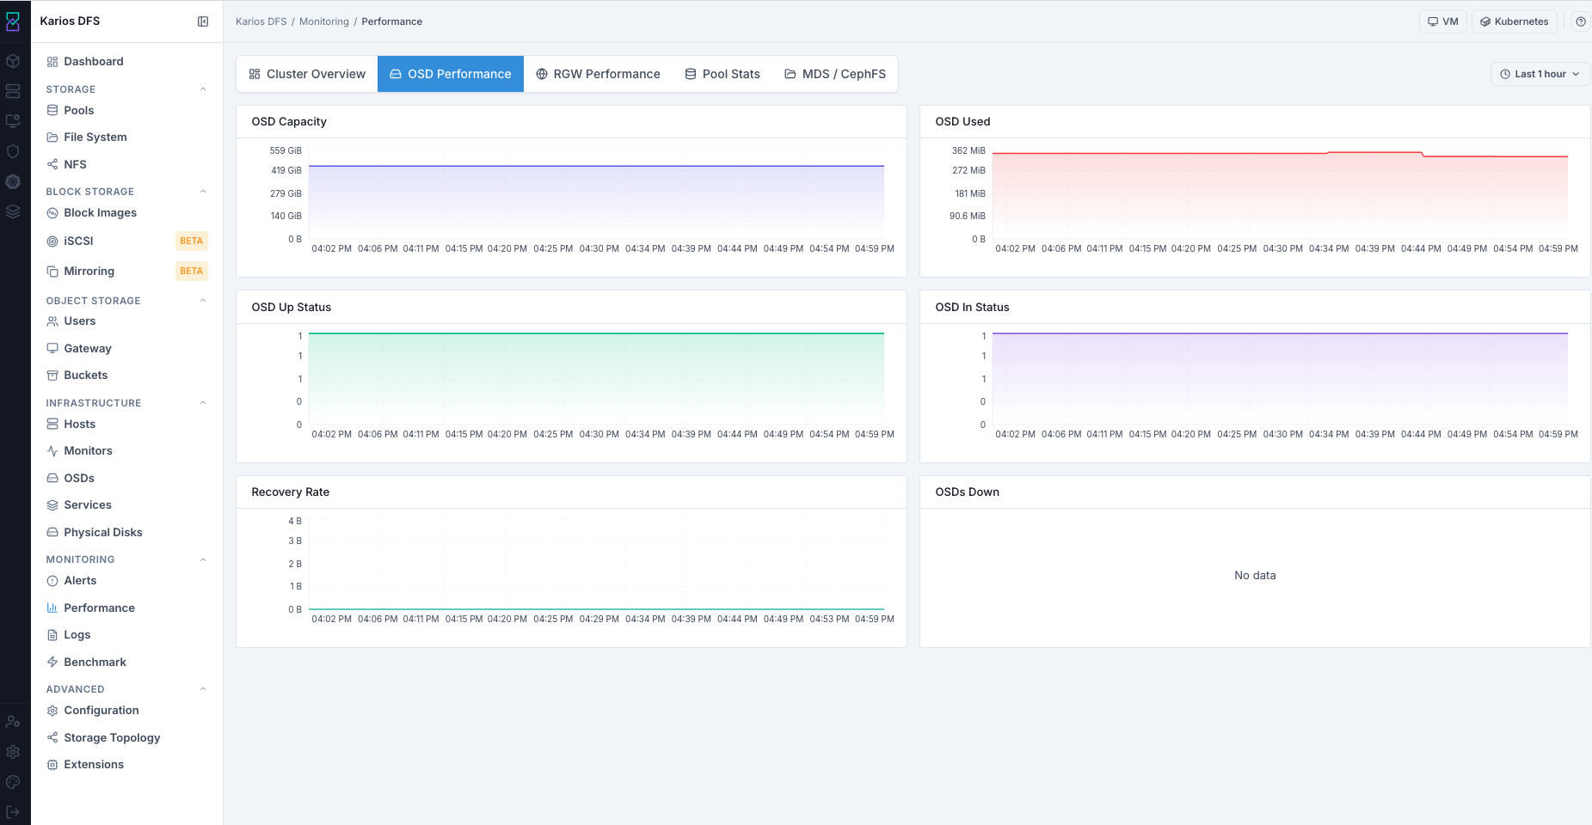Image resolution: width=1592 pixels, height=825 pixels.
Task: Collapse the STORAGE section chevron
Action: [x=203, y=89]
